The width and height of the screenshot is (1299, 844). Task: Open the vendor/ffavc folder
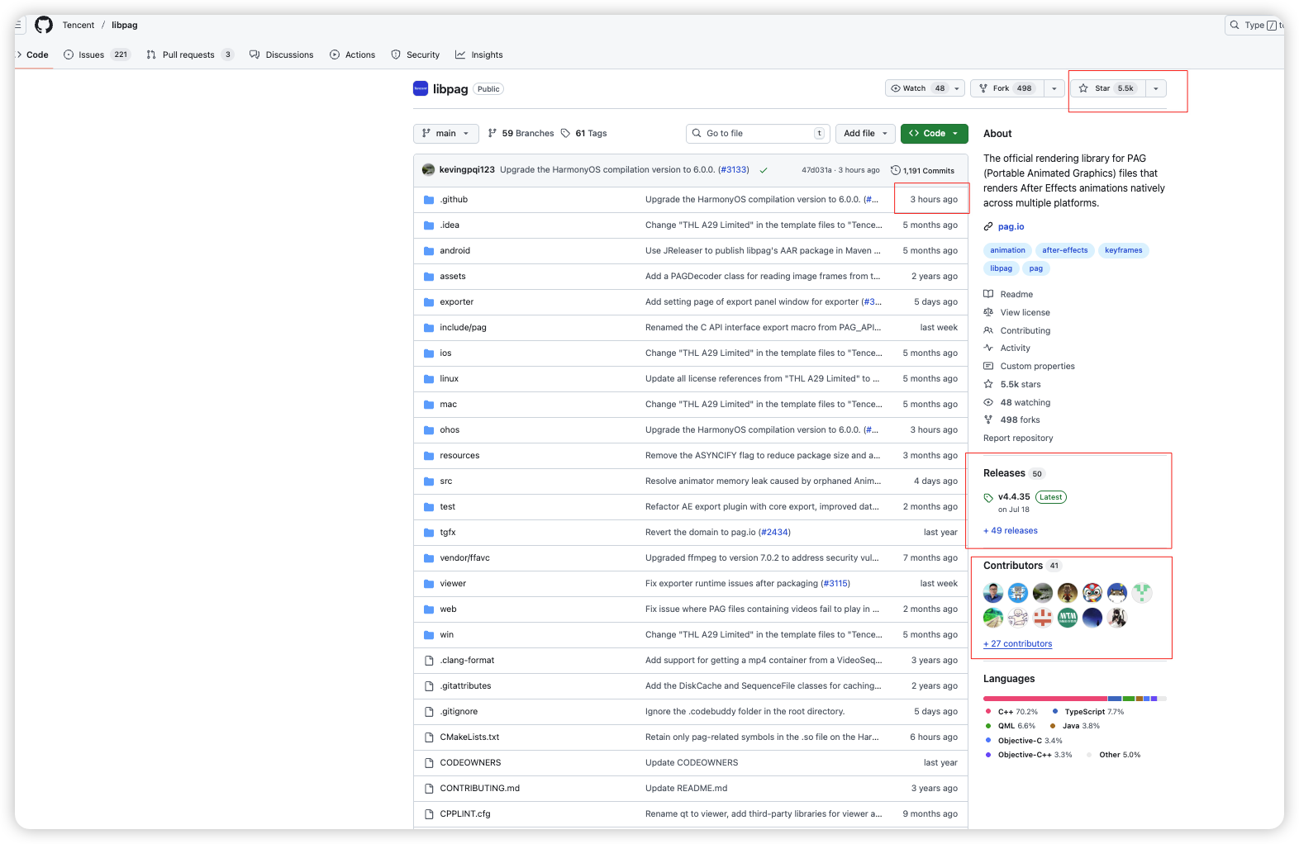(464, 558)
